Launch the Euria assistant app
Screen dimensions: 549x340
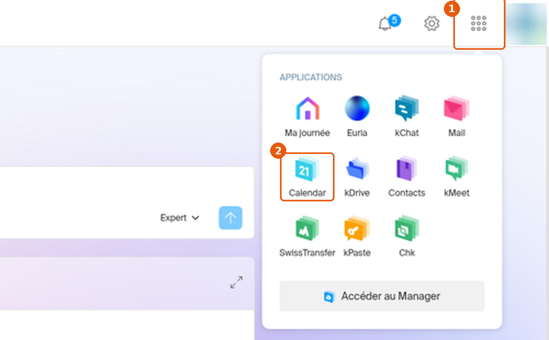coord(357,116)
